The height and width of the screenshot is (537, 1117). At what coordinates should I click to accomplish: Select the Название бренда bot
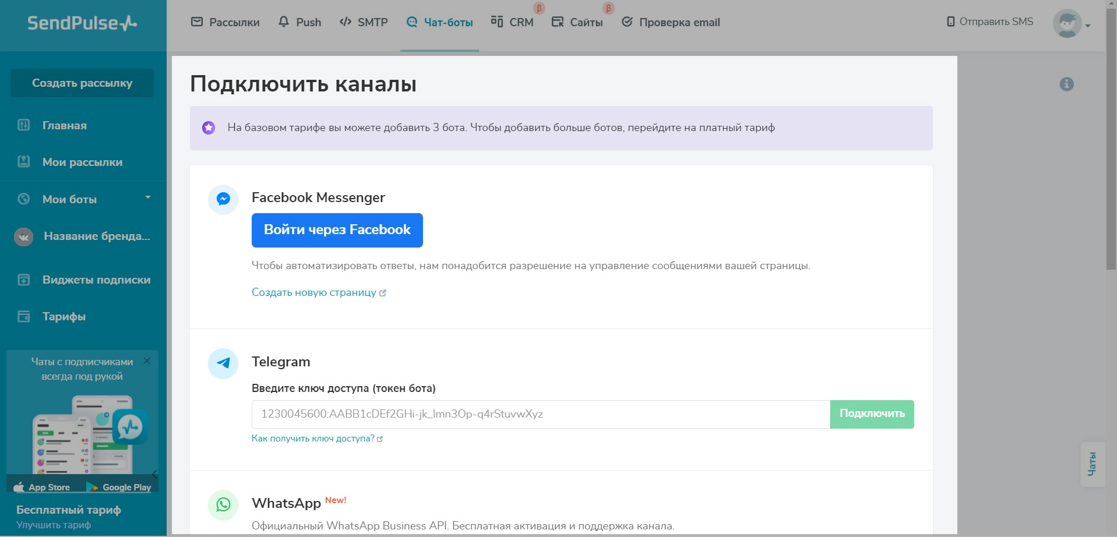(x=97, y=236)
